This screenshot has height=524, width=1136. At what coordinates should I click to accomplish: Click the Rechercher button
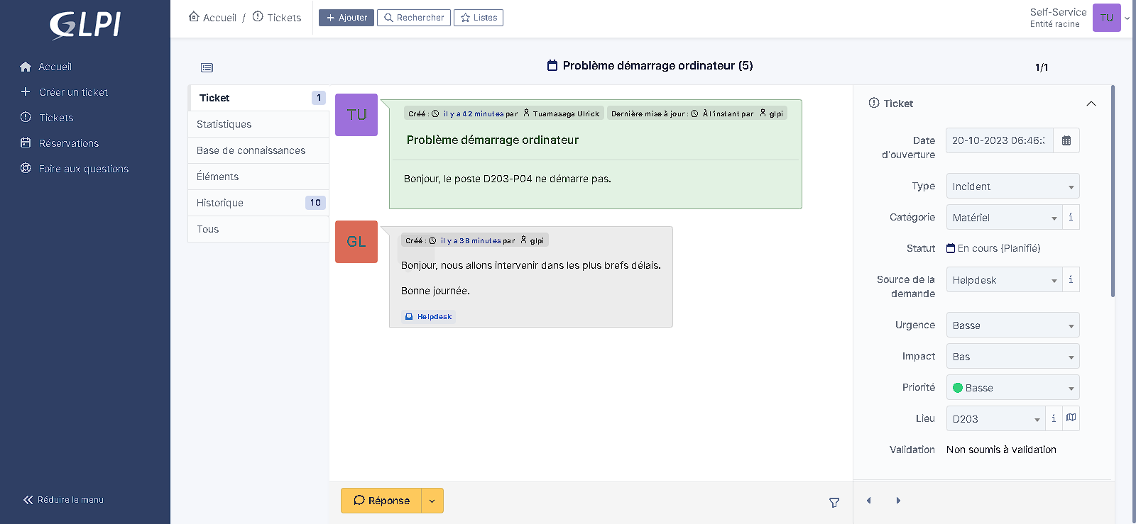(413, 18)
